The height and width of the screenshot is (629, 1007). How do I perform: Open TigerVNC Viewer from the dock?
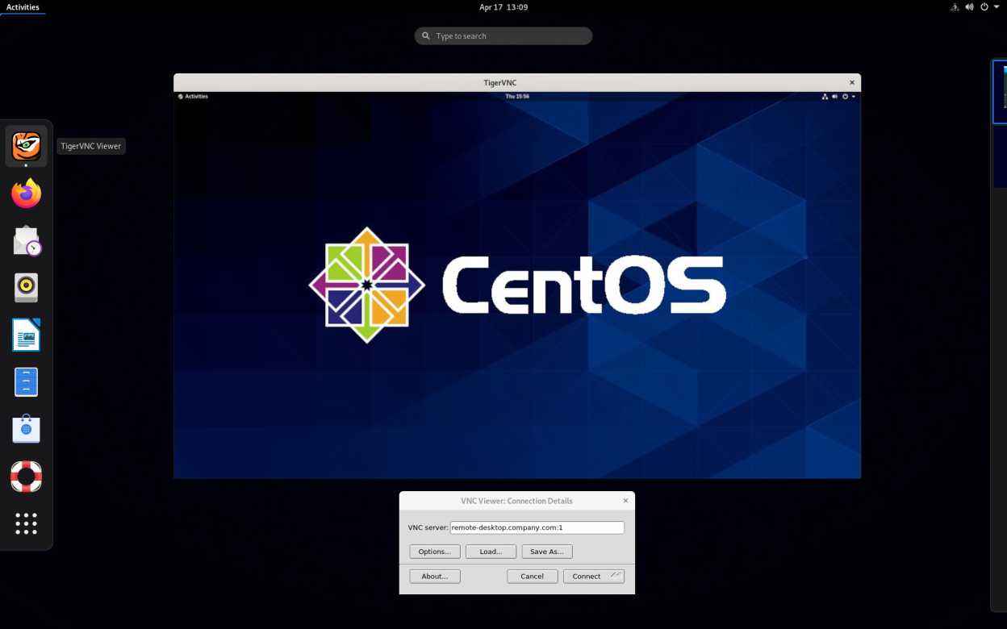click(x=26, y=146)
